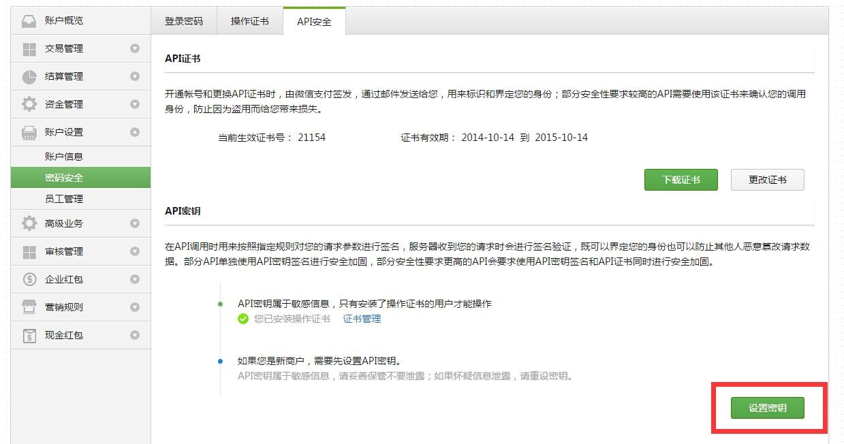Screen dimensions: 844x444
Task: Click the 现金红包 envelope icon
Action: pos(29,335)
